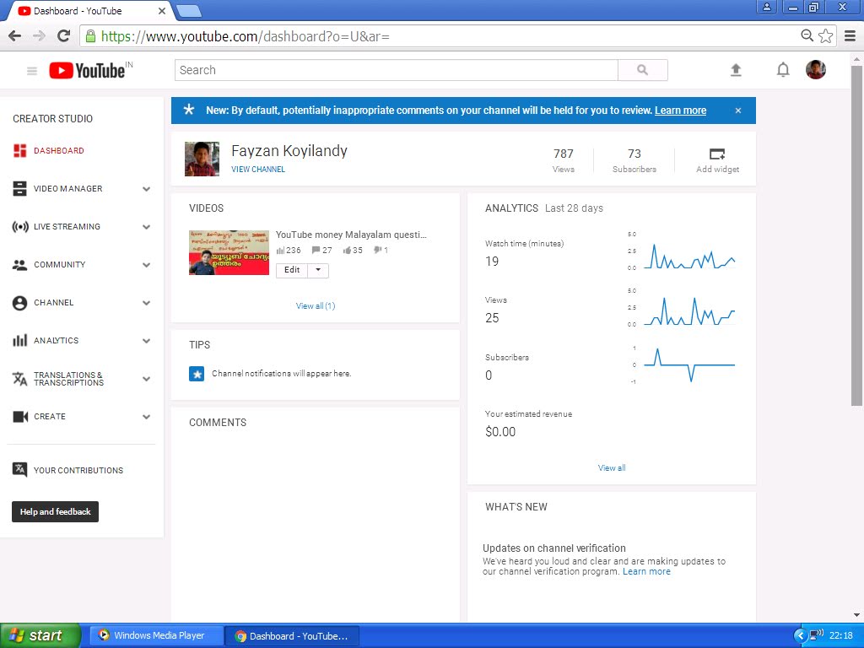The image size is (864, 648).
Task: Click Learn more in the blue banner
Action: 680,111
